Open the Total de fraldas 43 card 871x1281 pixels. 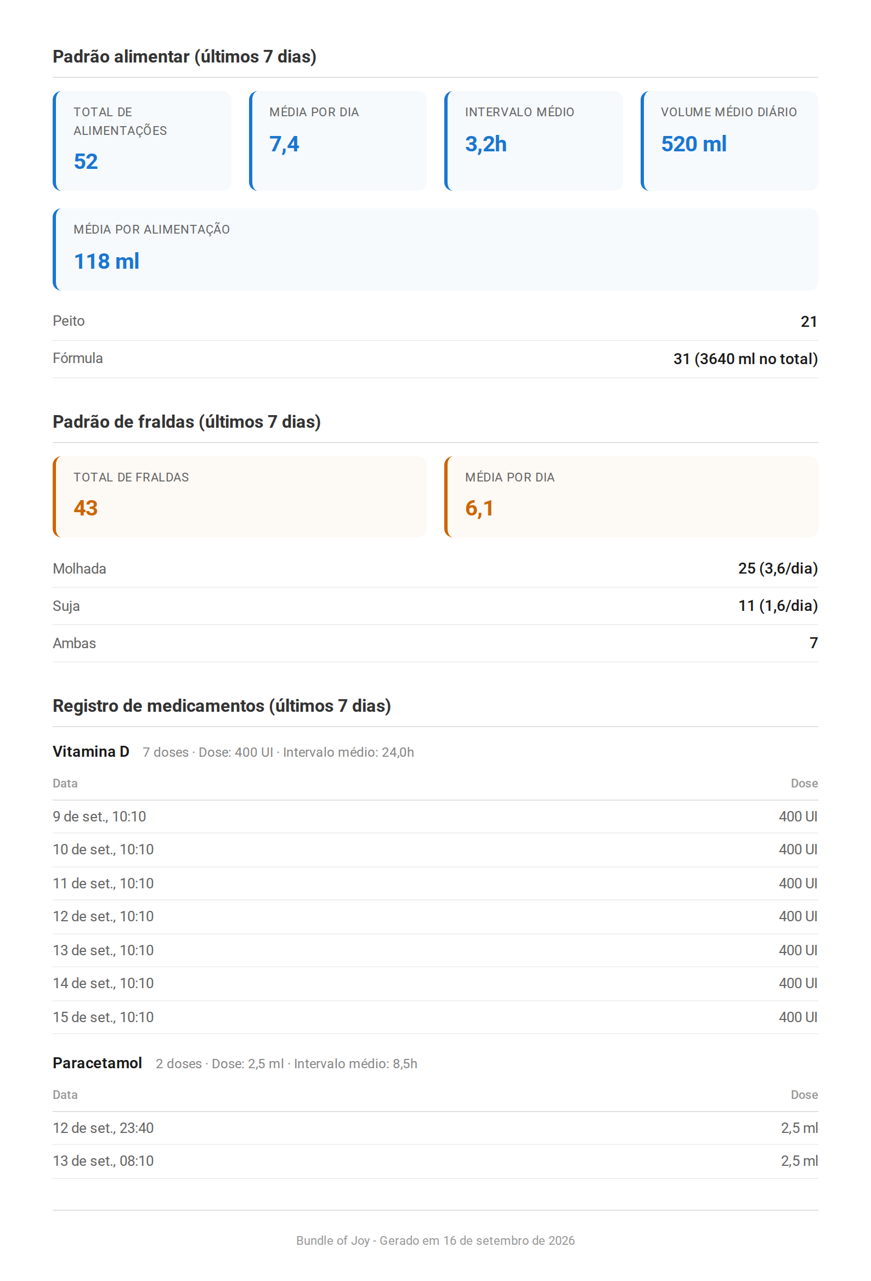[240, 497]
